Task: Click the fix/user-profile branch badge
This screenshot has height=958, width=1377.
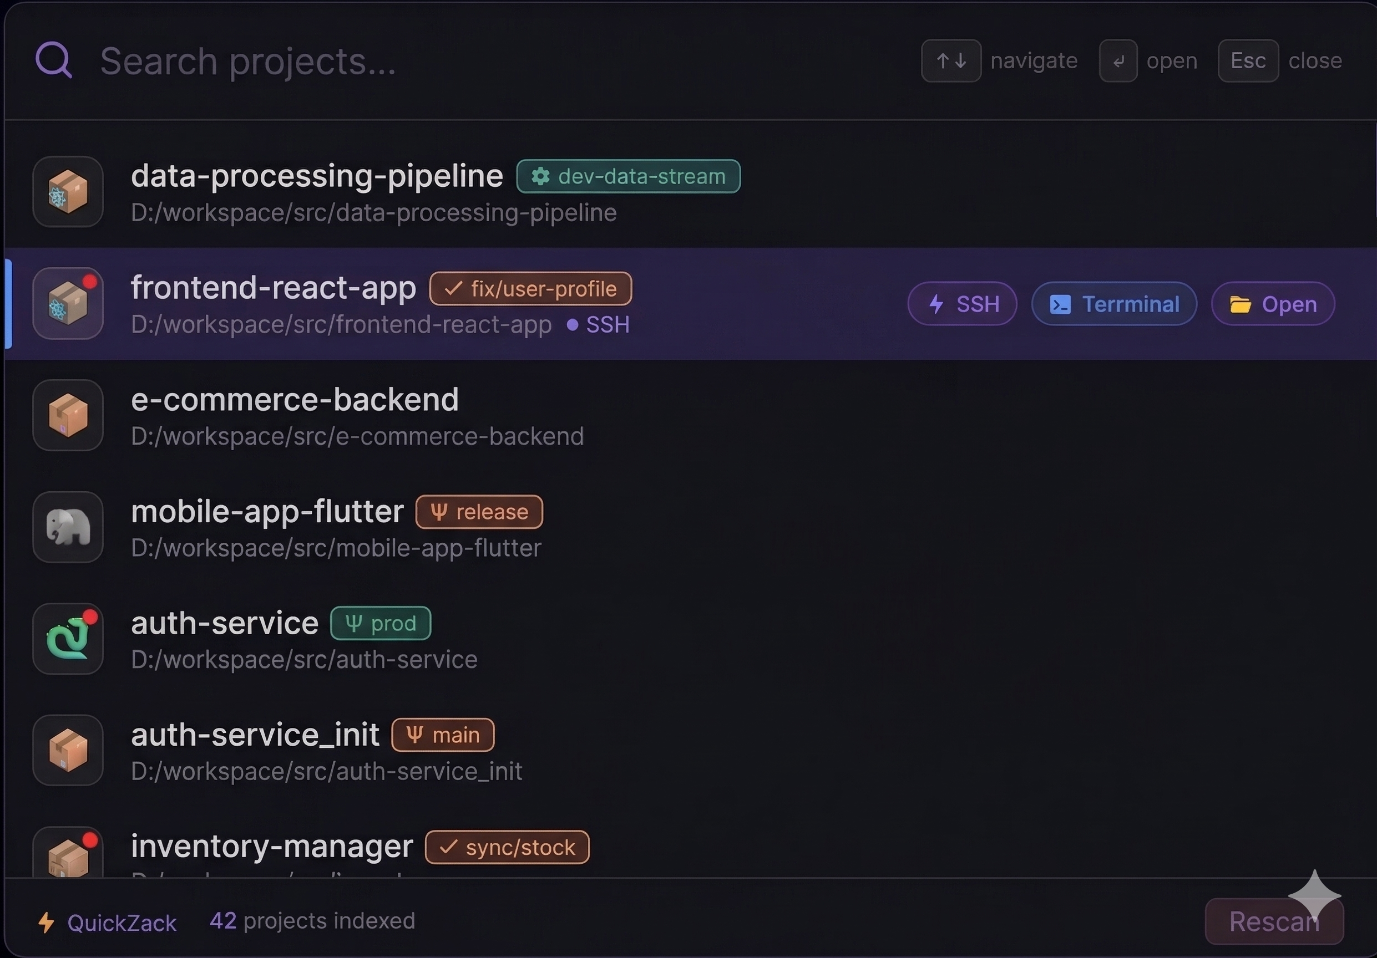Action: click(531, 289)
